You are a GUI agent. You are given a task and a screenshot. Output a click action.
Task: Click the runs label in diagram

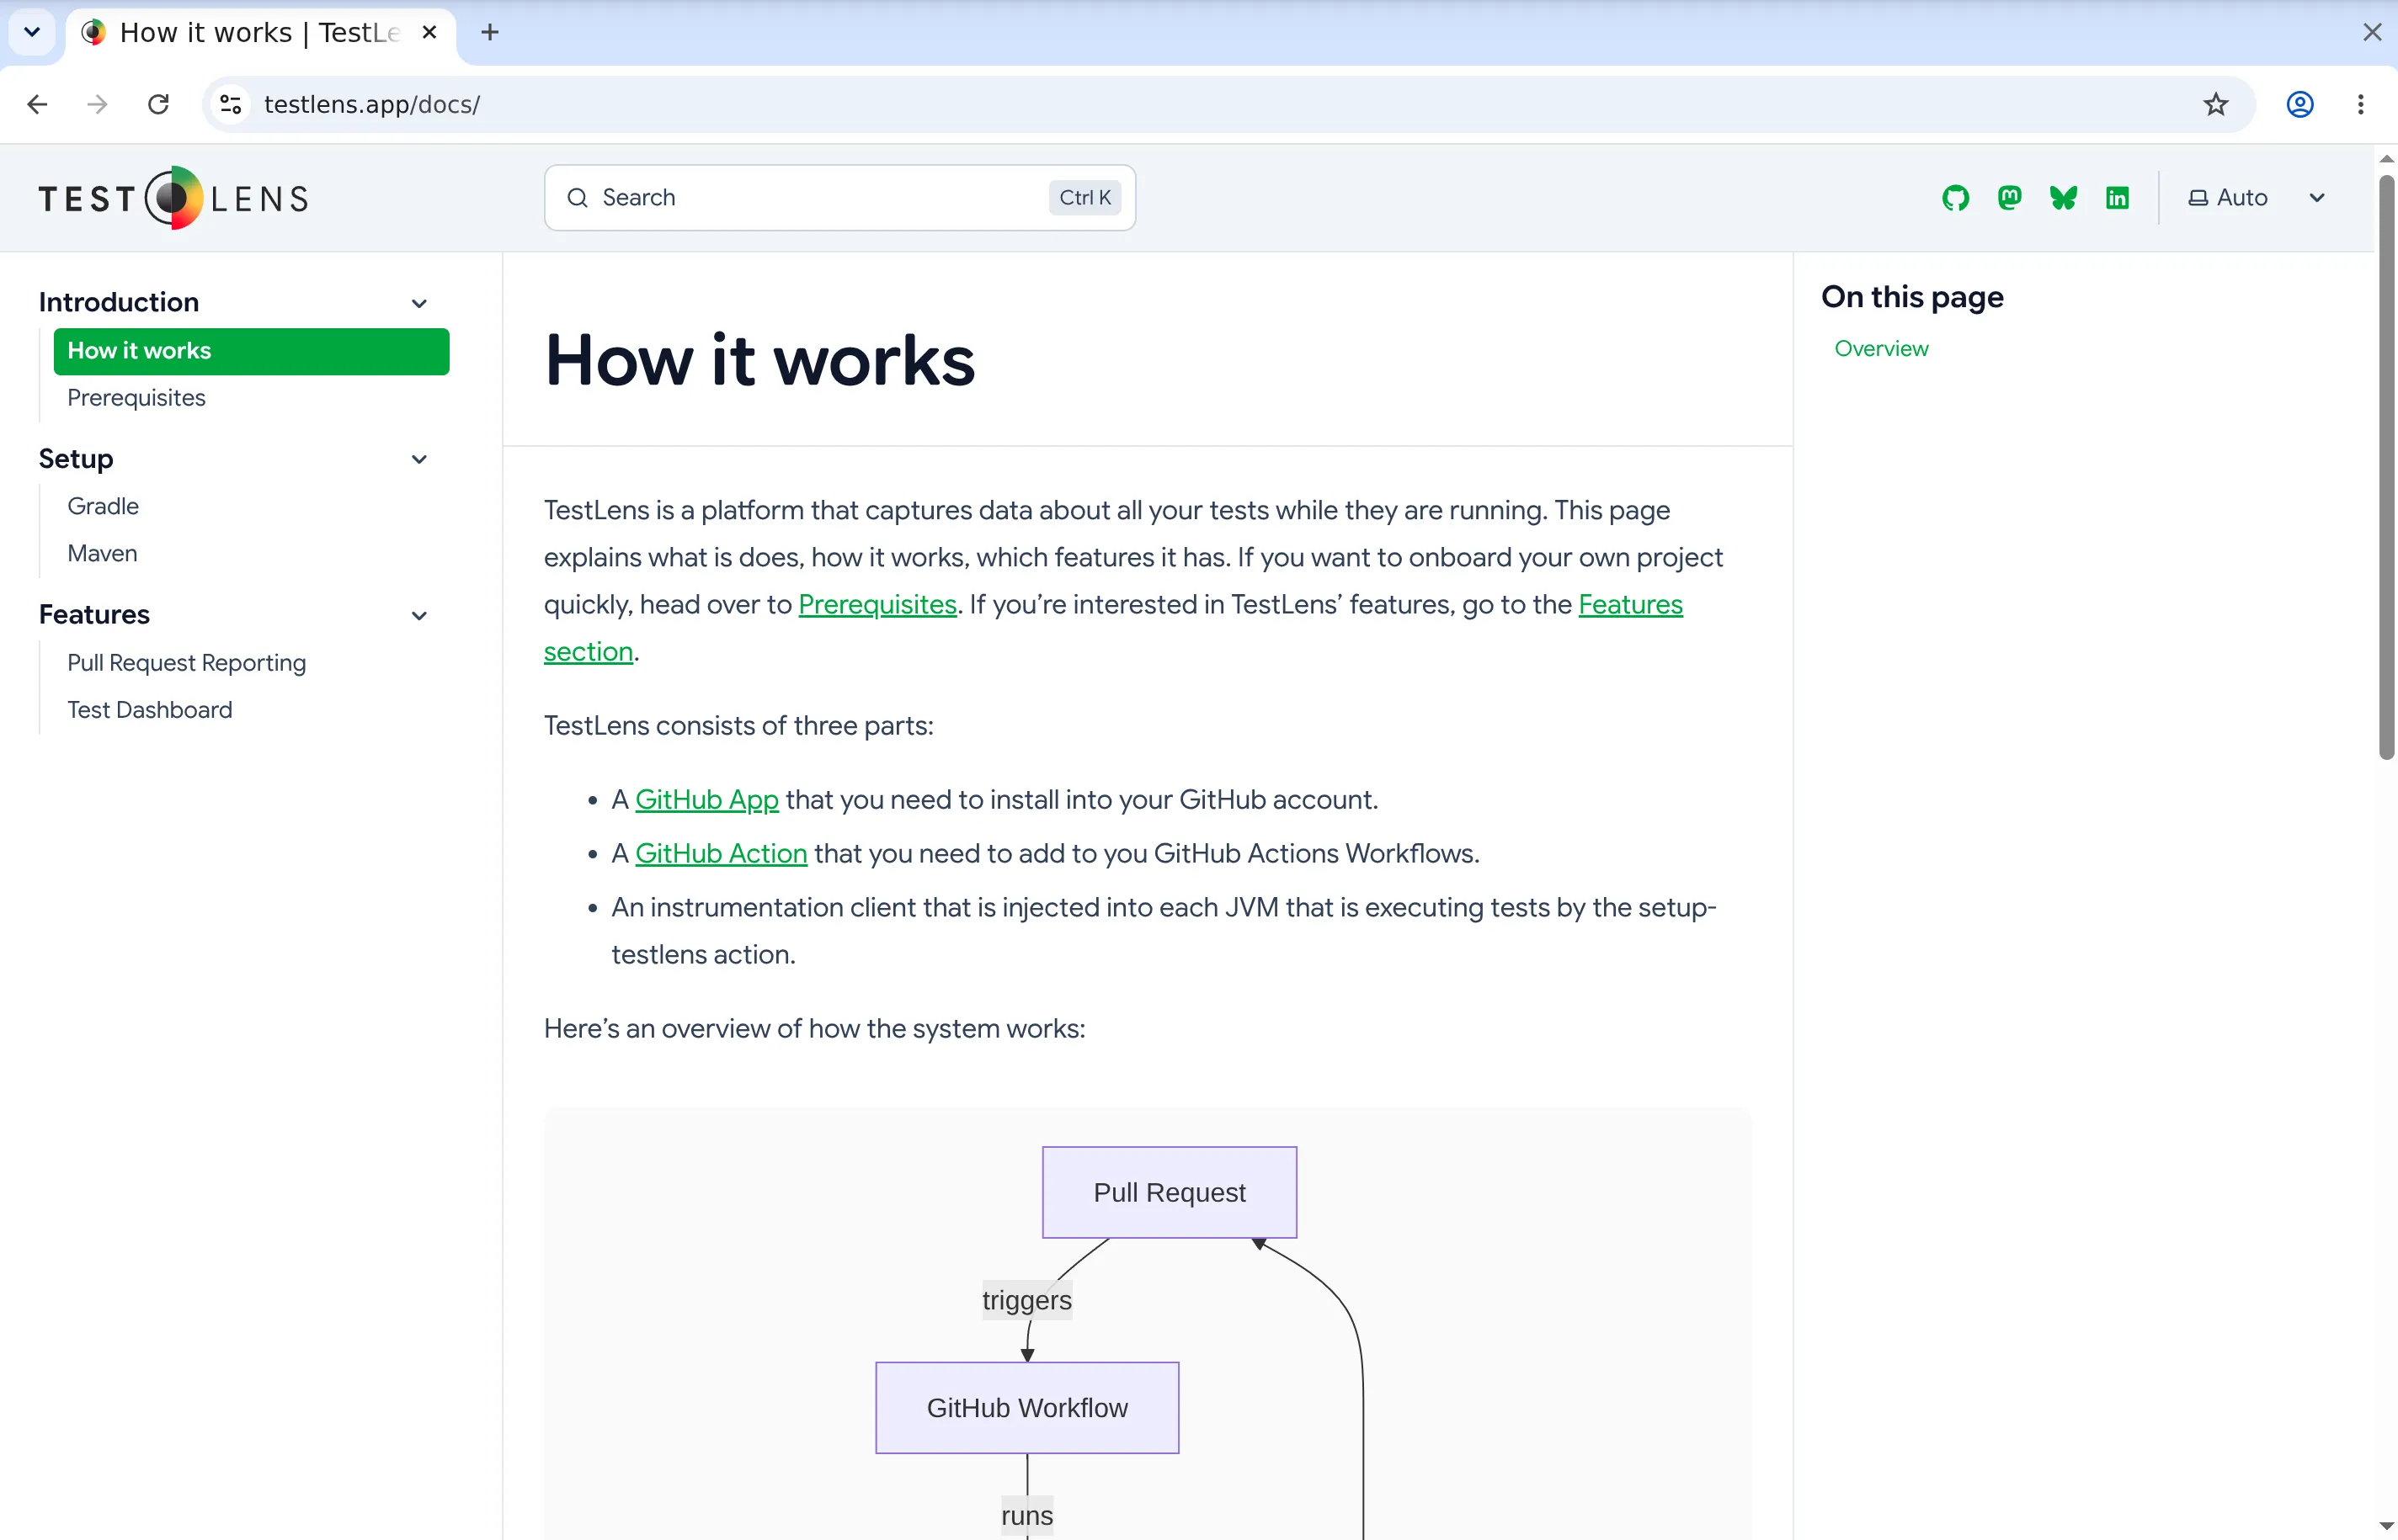point(1026,1516)
